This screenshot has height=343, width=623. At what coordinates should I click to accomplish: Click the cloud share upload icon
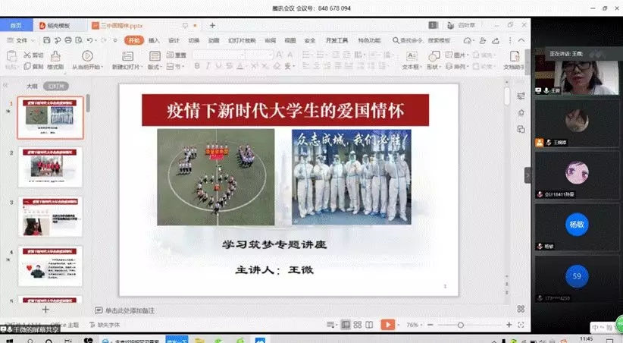click(x=496, y=40)
